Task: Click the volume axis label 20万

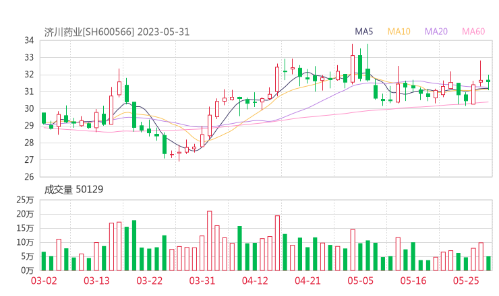Action: tap(25, 215)
